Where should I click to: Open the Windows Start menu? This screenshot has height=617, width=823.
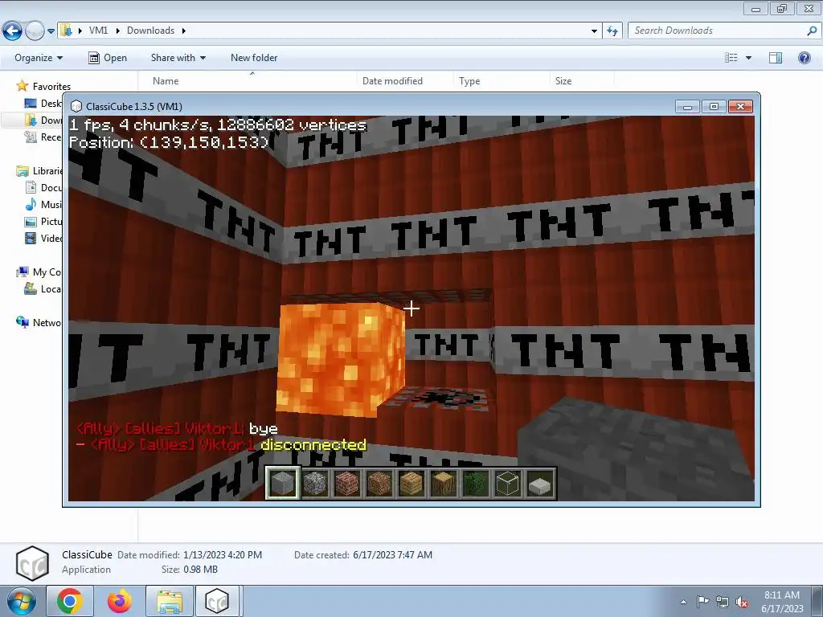tap(21, 601)
